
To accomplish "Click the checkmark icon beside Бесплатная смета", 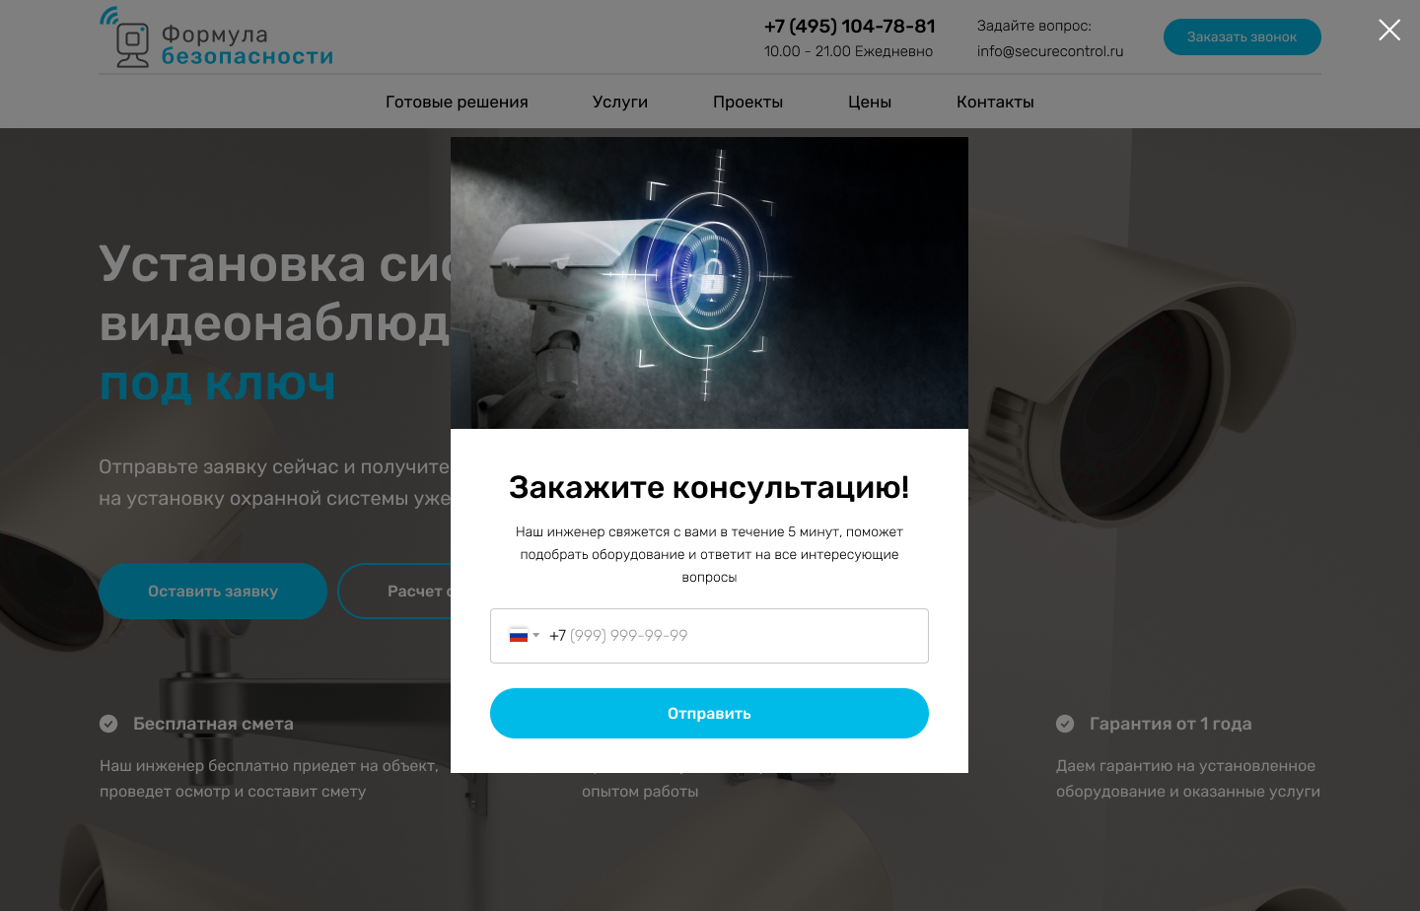I will 108,724.
